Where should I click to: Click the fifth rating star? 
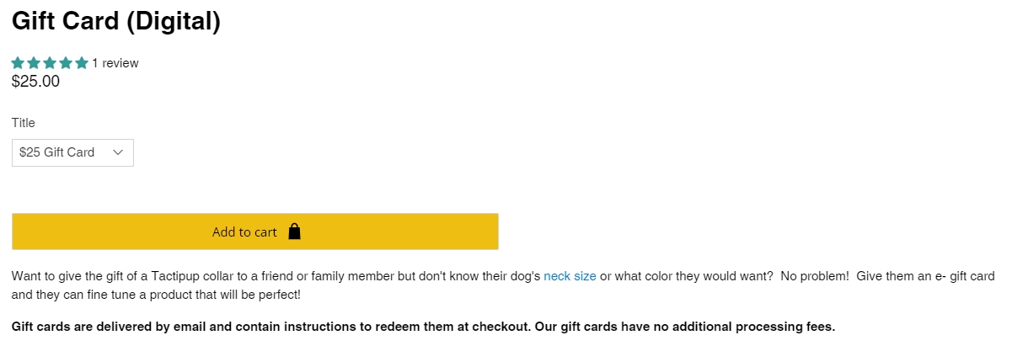coord(82,63)
